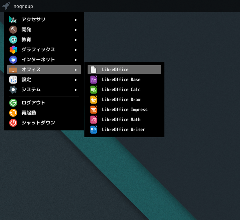Click the purple LibreOffice Base icon
The height and width of the screenshot is (220, 240).
point(94,80)
